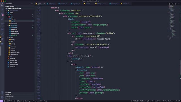Click the feedback icon in status bar
This screenshot has width=181, height=102.
point(176,101)
